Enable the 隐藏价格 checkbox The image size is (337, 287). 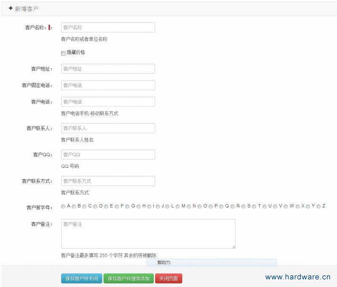pyautogui.click(x=63, y=53)
